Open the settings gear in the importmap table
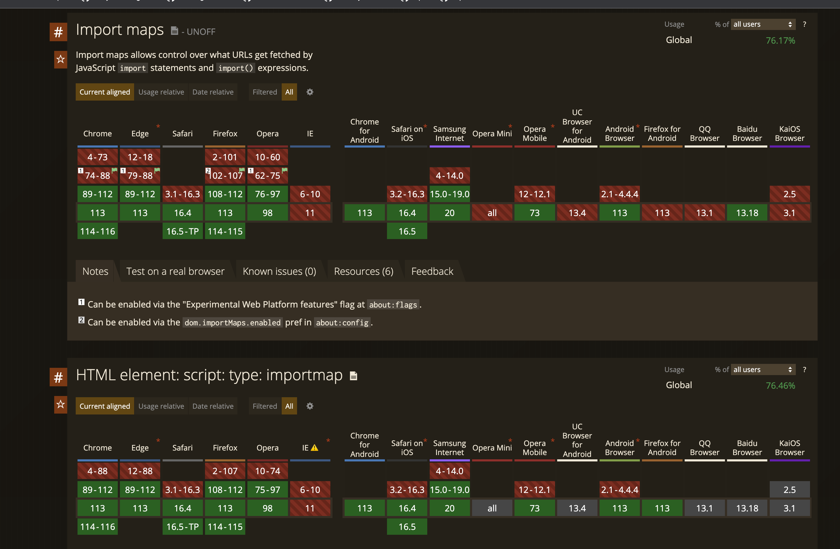Screen dimensions: 840x549 (309, 406)
